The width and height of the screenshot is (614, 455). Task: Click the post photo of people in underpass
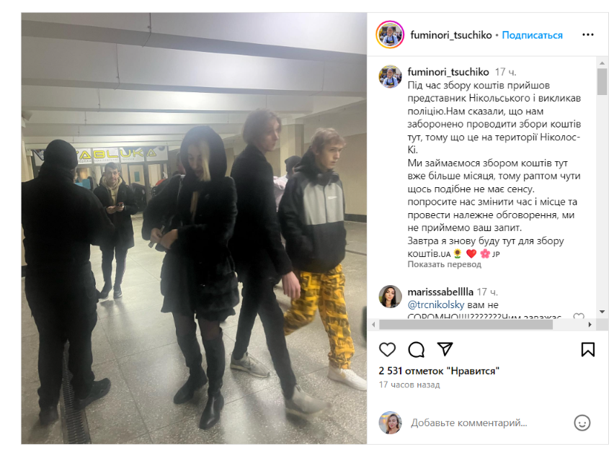click(194, 228)
